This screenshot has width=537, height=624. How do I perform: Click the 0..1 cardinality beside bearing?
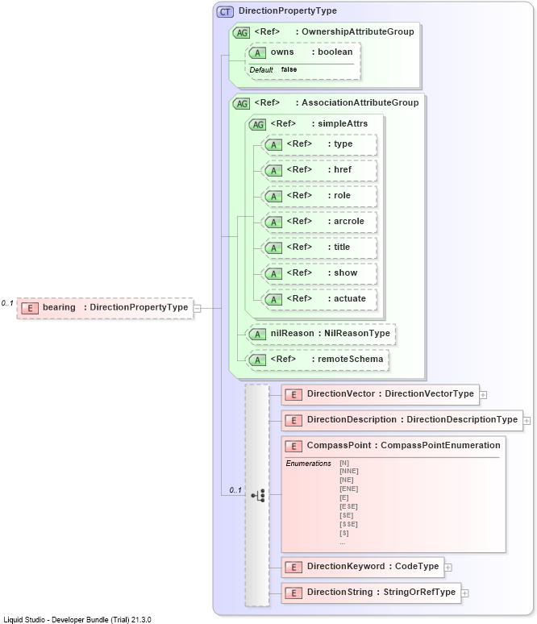point(7,303)
